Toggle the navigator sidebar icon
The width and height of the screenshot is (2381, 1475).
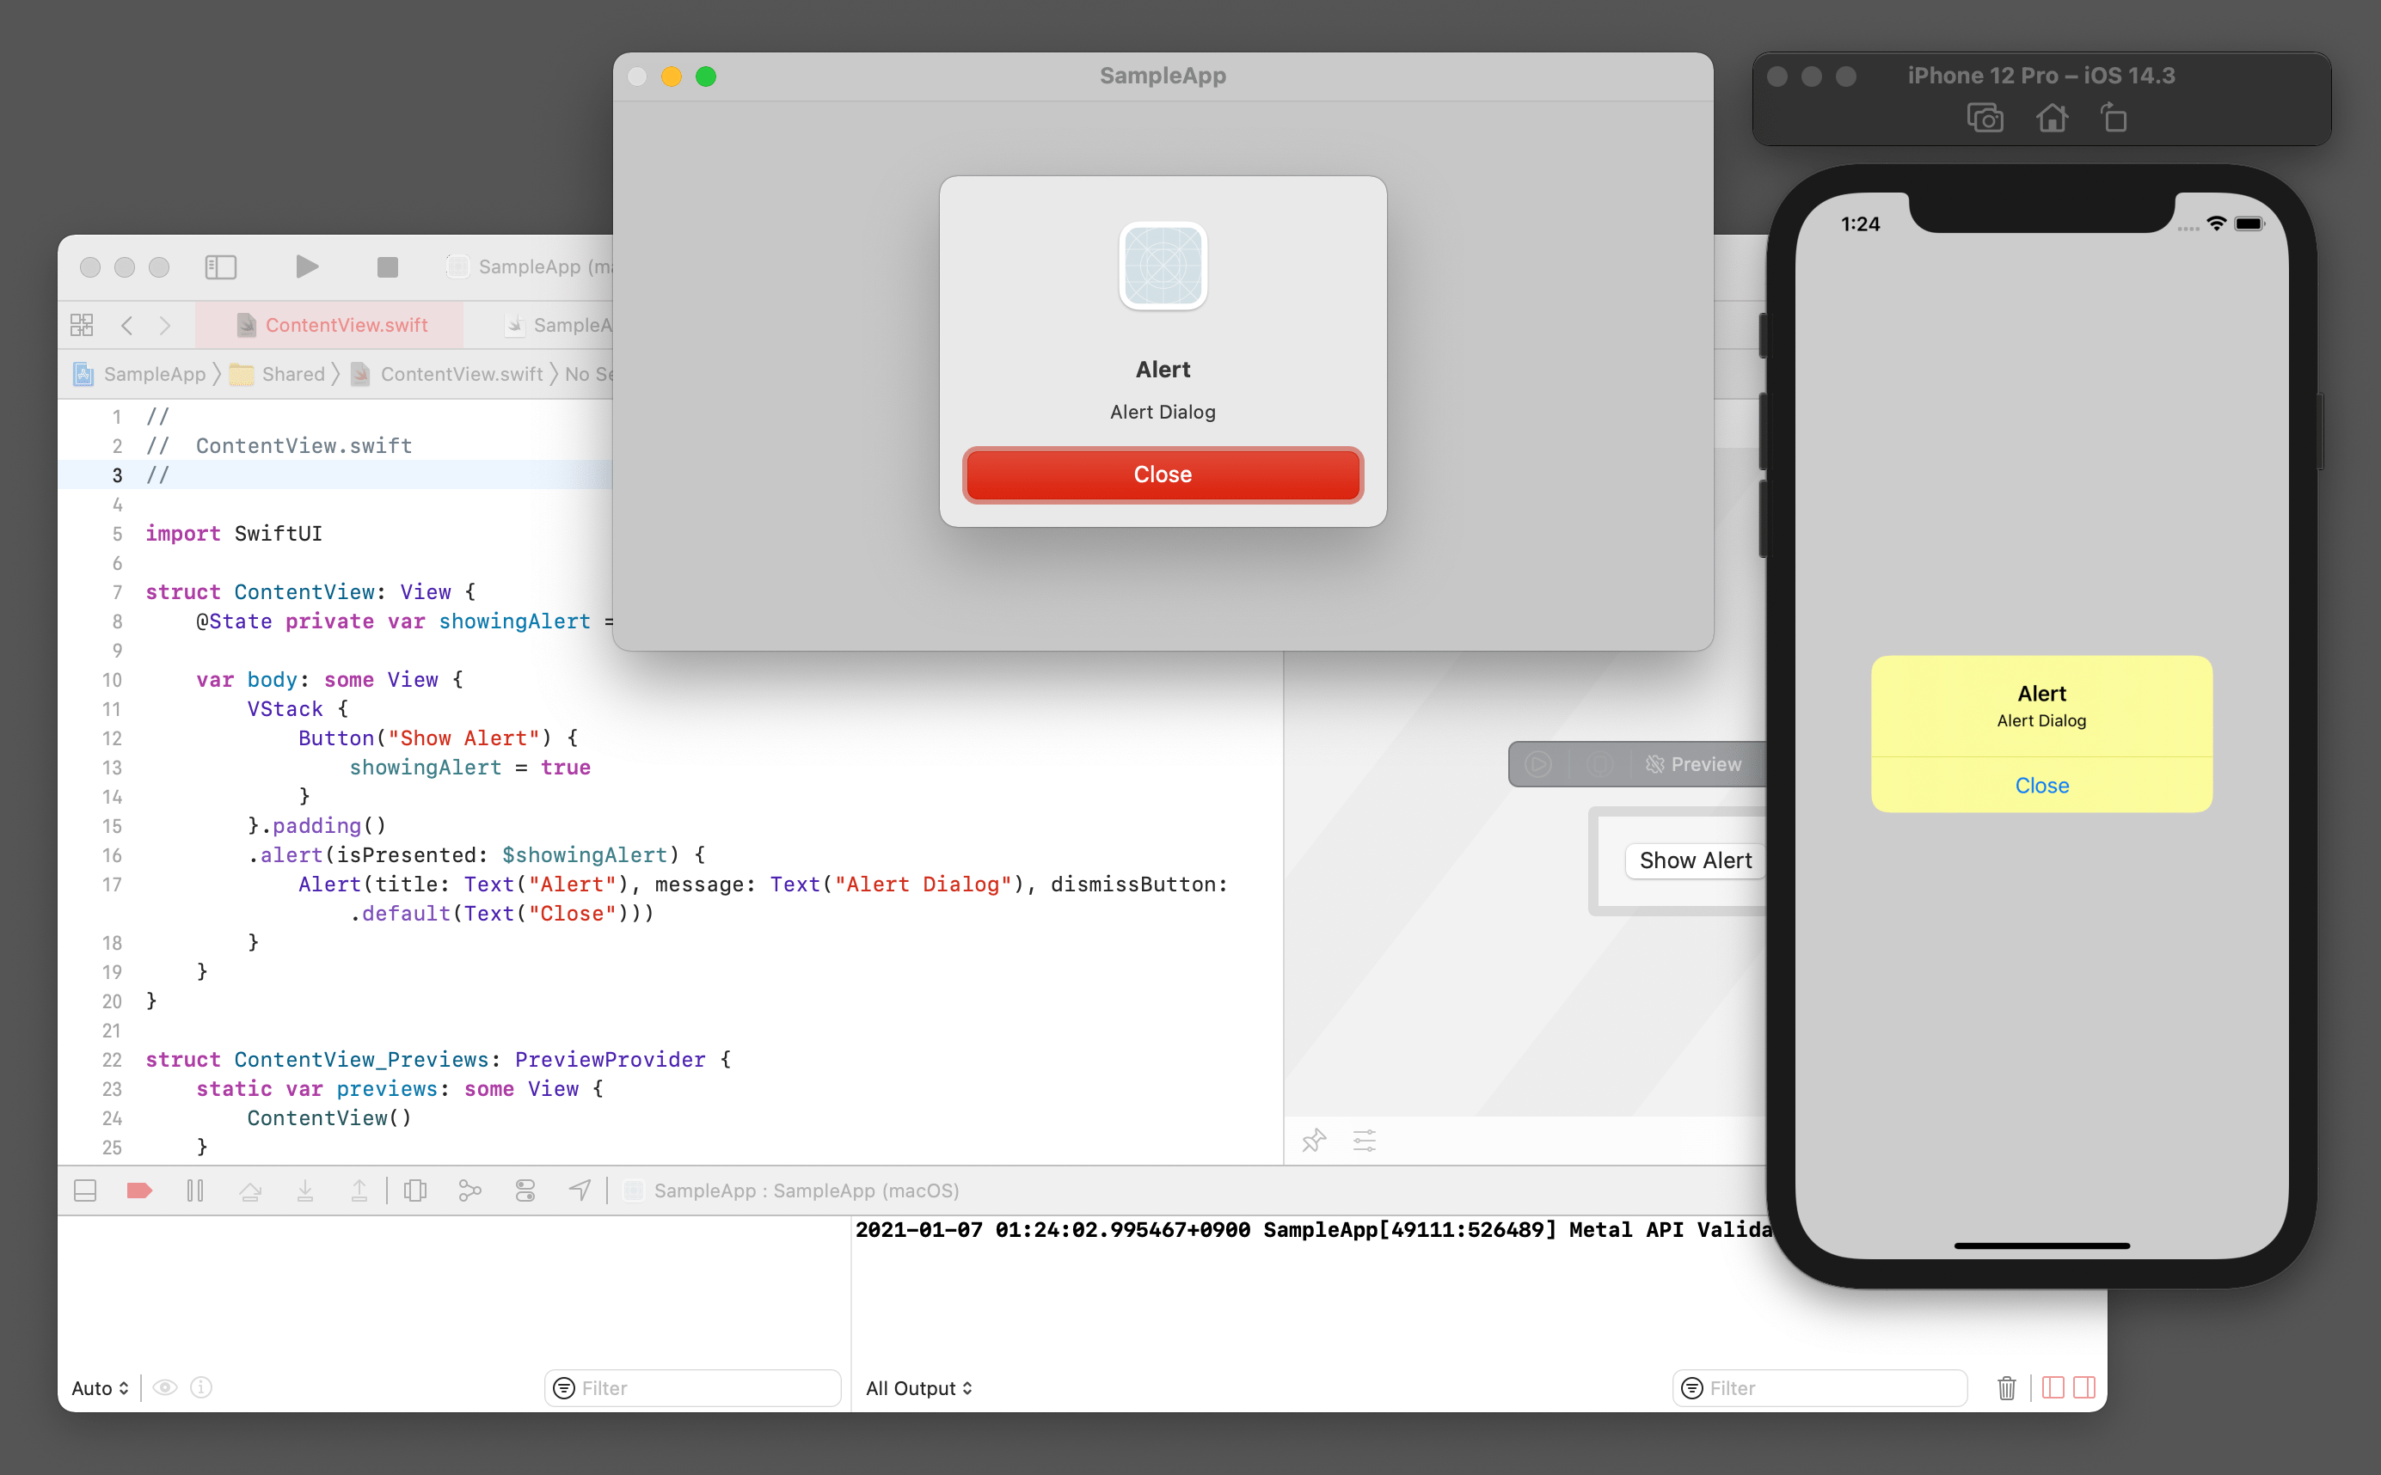pos(220,266)
